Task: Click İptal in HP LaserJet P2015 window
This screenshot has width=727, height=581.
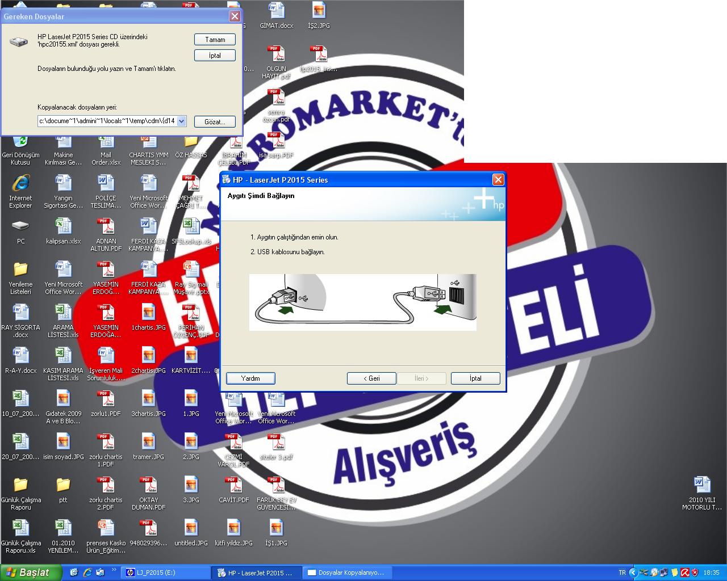Action: [475, 378]
